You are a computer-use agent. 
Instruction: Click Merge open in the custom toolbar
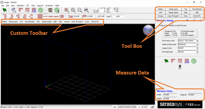coord(13,21)
